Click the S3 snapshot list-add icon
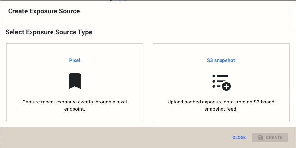This screenshot has height=148, width=296. pyautogui.click(x=221, y=82)
